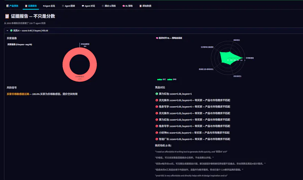Click the red dot beside 智造厂长 row

coord(157,139)
